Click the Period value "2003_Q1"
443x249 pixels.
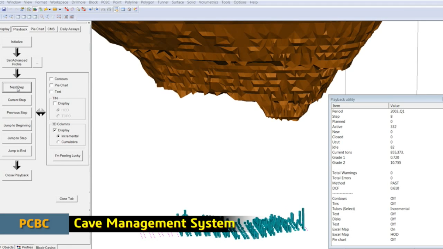click(x=397, y=111)
